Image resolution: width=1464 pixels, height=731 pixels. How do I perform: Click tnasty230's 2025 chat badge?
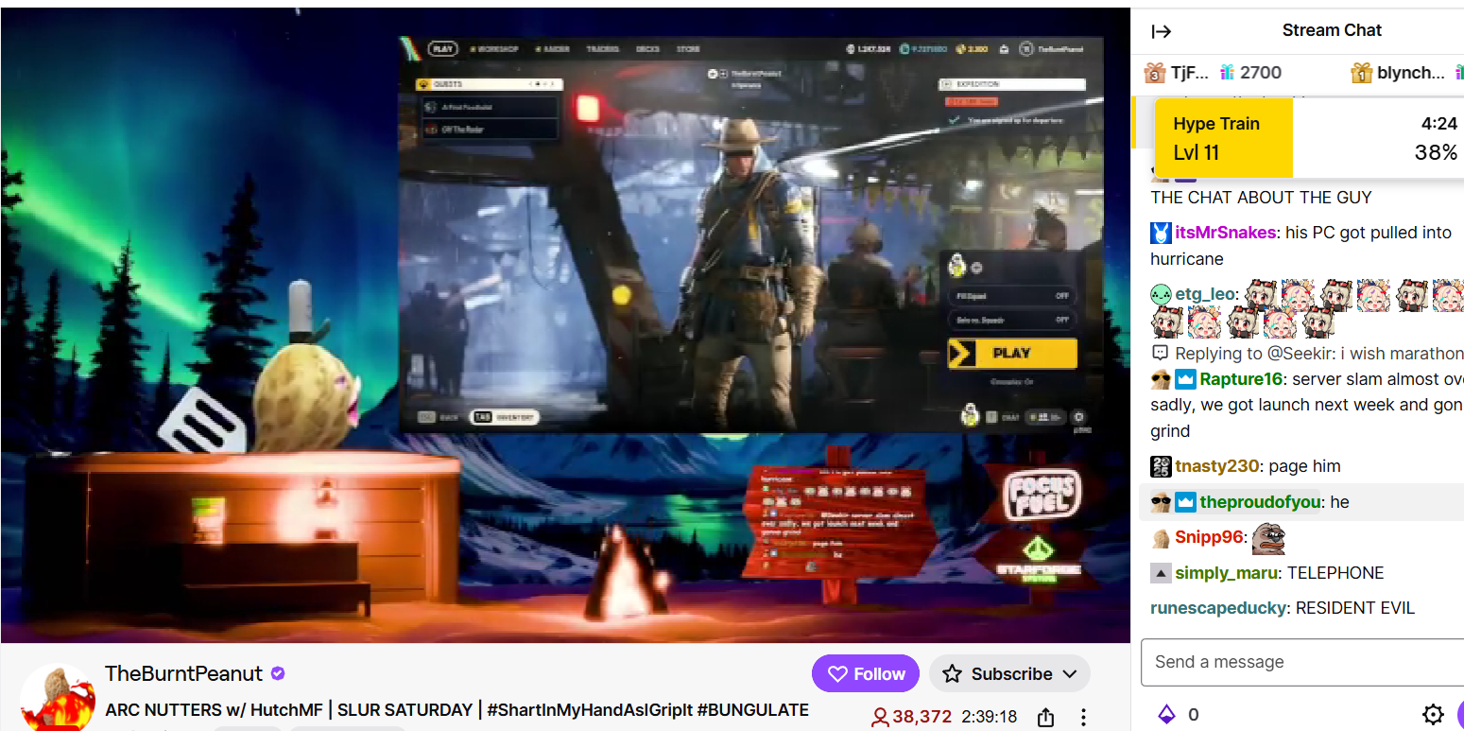[1161, 466]
